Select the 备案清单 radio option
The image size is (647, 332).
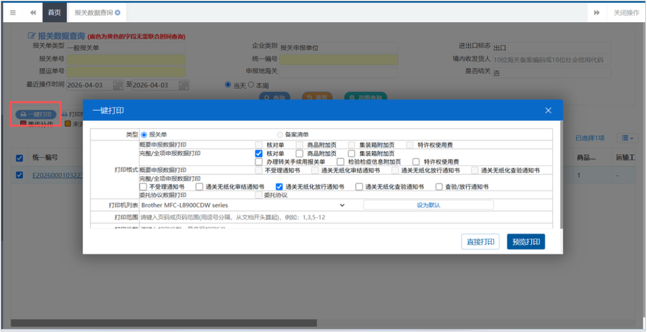(x=280, y=134)
